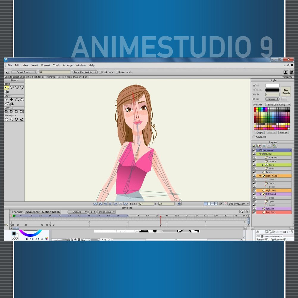Switch to the Motion Graph tab
The height and width of the screenshot is (298, 298).
(x=51, y=212)
